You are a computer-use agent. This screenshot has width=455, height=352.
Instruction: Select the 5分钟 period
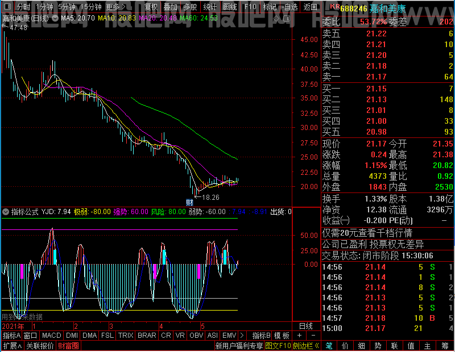click(x=67, y=7)
